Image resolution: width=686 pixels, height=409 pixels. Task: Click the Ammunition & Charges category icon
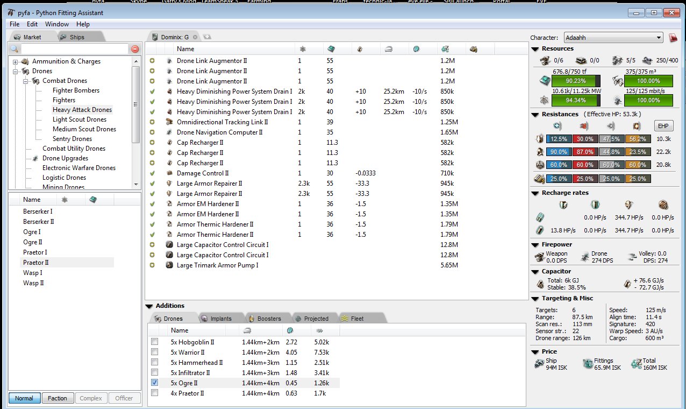click(25, 61)
